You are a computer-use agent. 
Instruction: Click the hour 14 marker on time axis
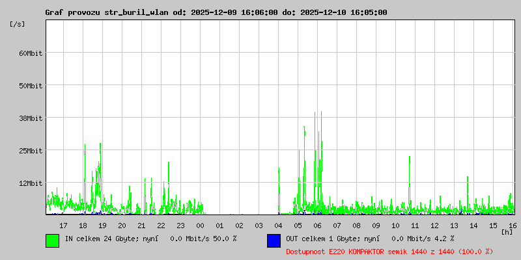coord(473,225)
